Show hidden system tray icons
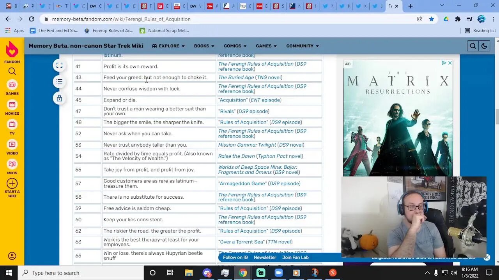Viewport: 499px width, 280px height. coord(427,273)
